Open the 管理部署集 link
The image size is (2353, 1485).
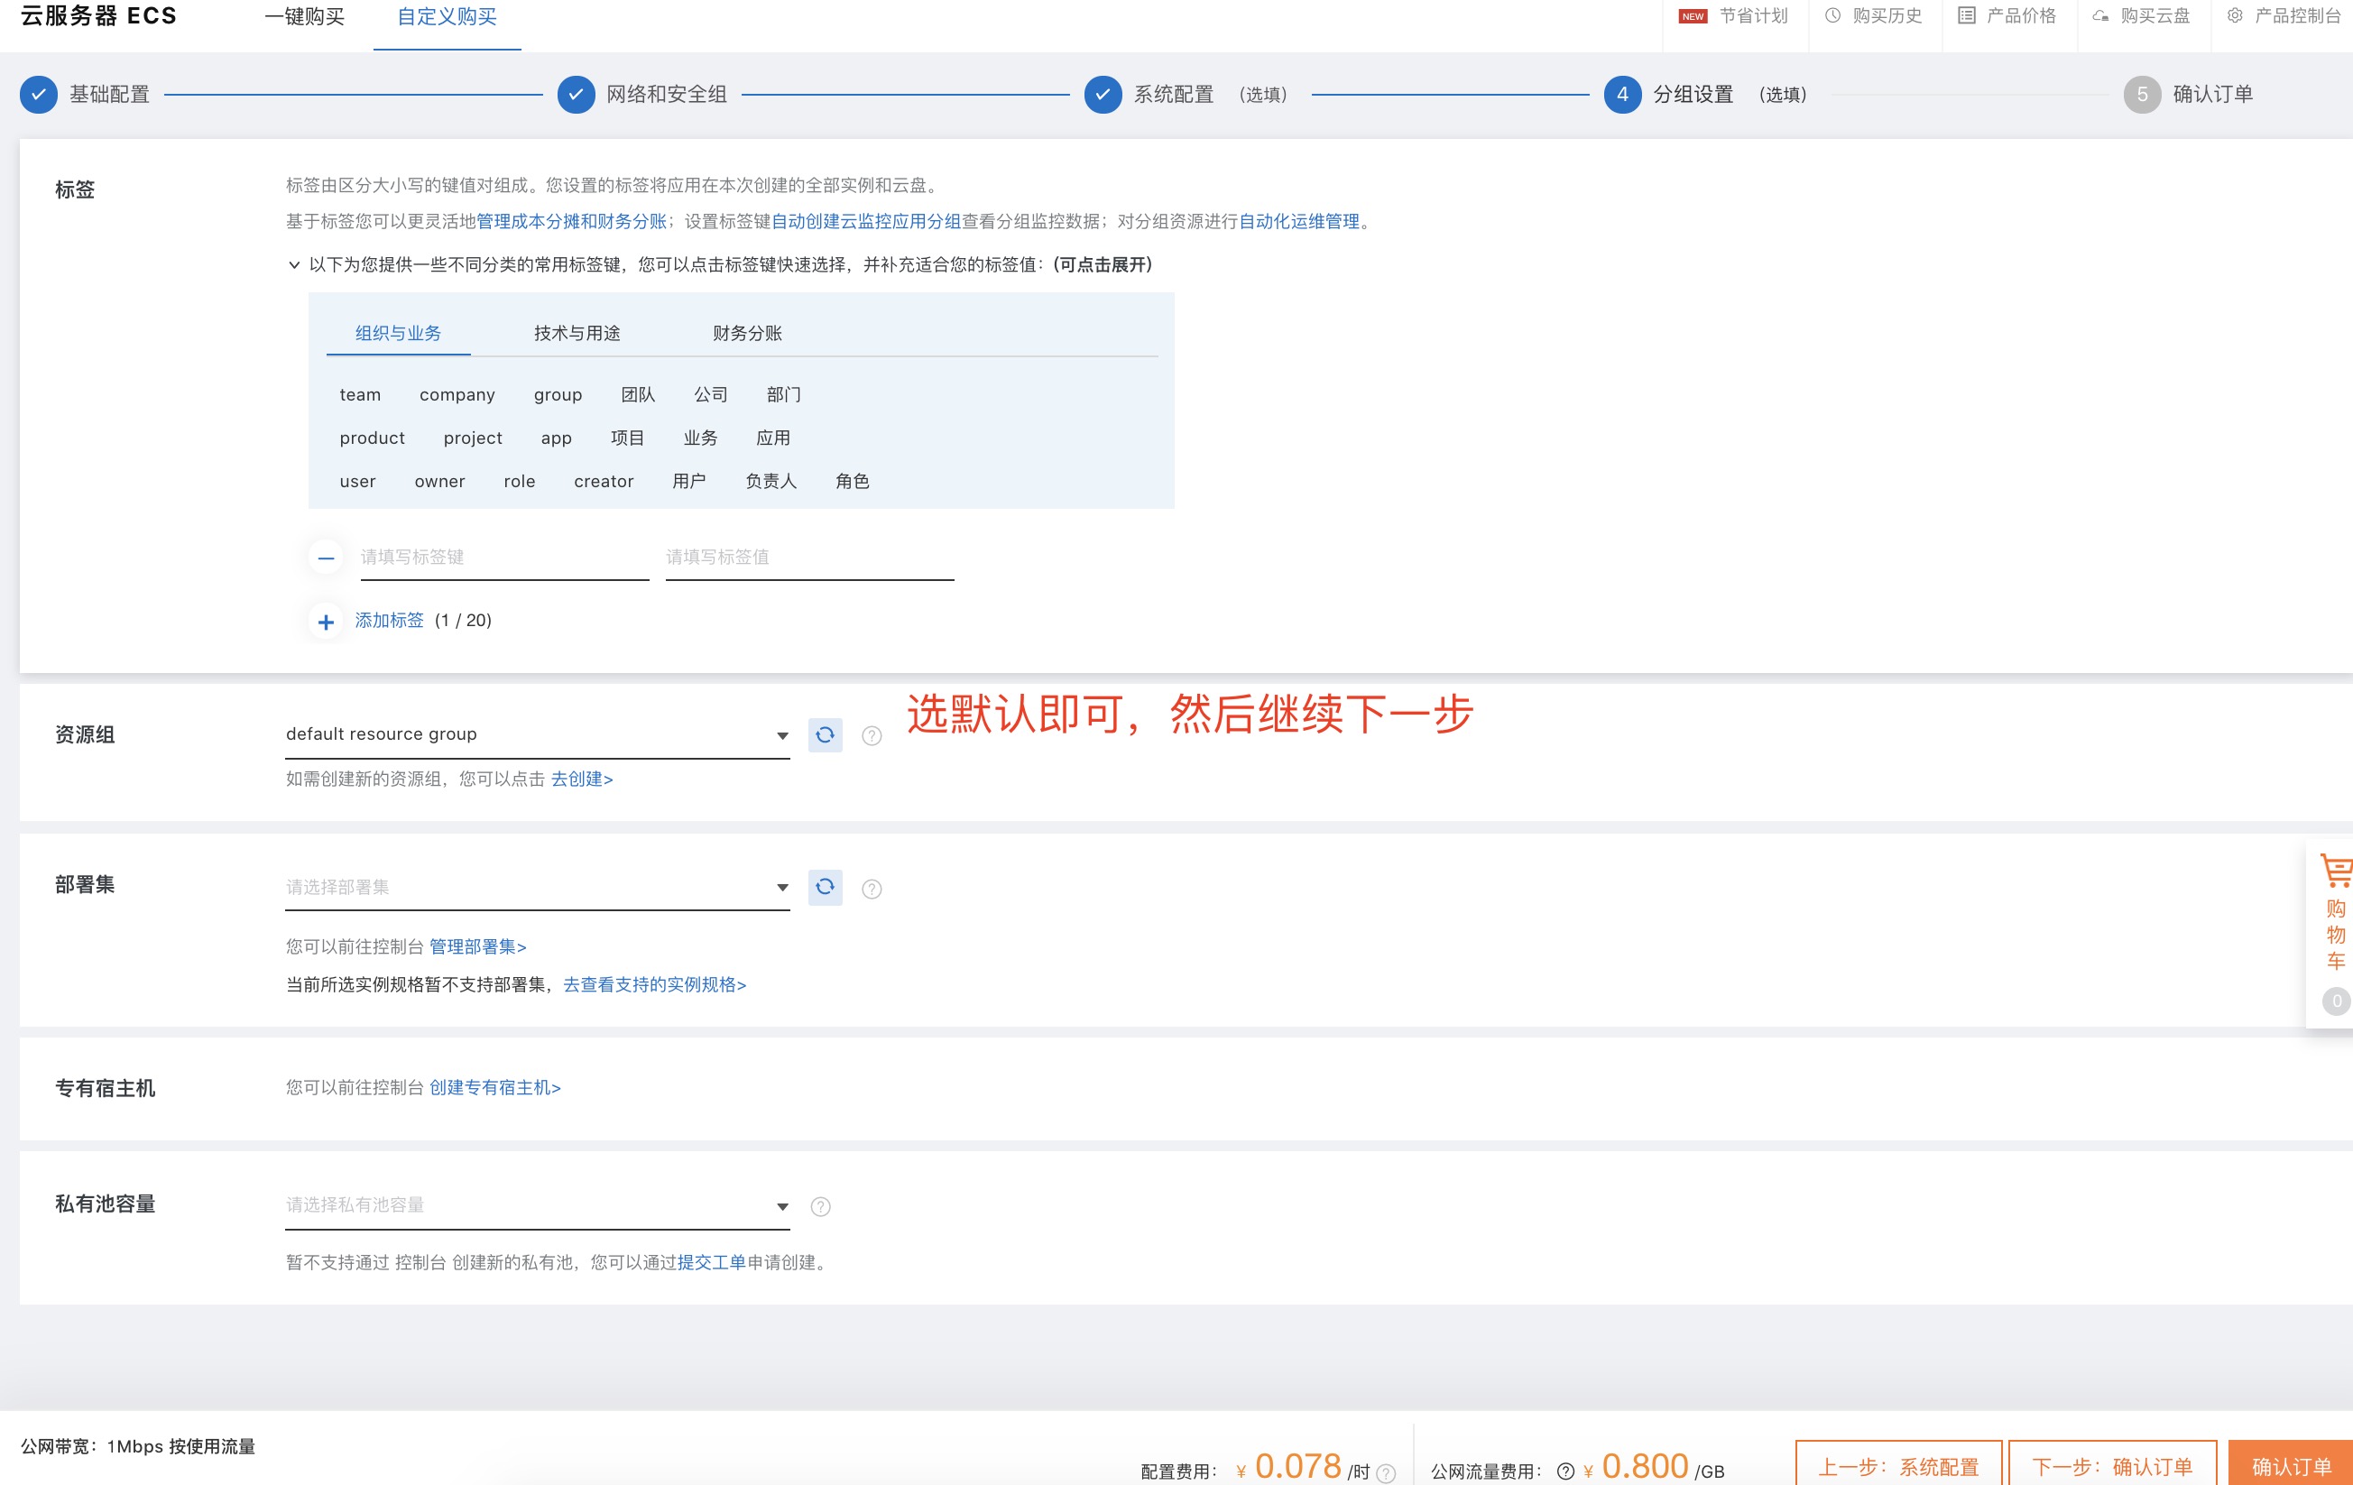477,946
